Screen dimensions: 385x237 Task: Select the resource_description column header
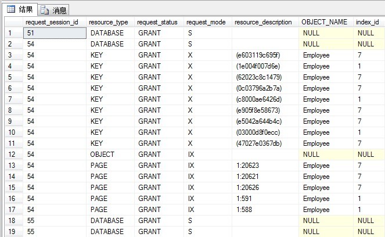[263, 22]
